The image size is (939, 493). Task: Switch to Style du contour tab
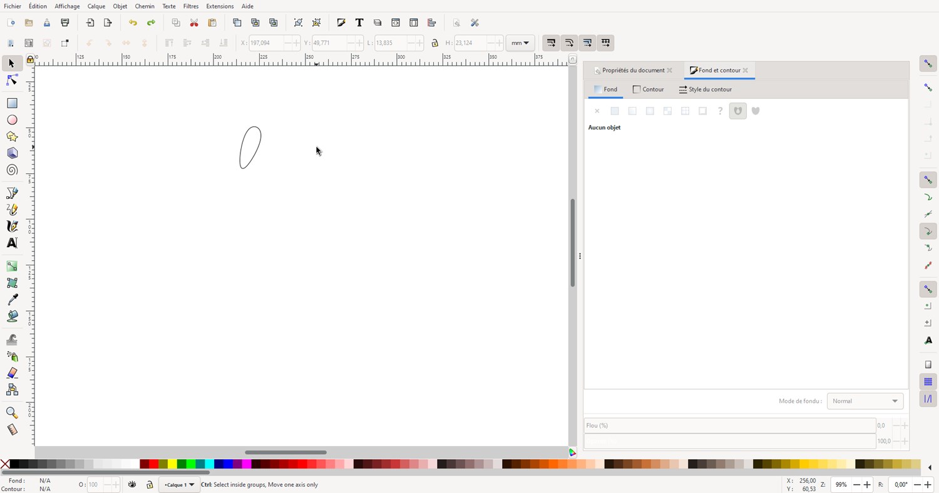coord(706,89)
